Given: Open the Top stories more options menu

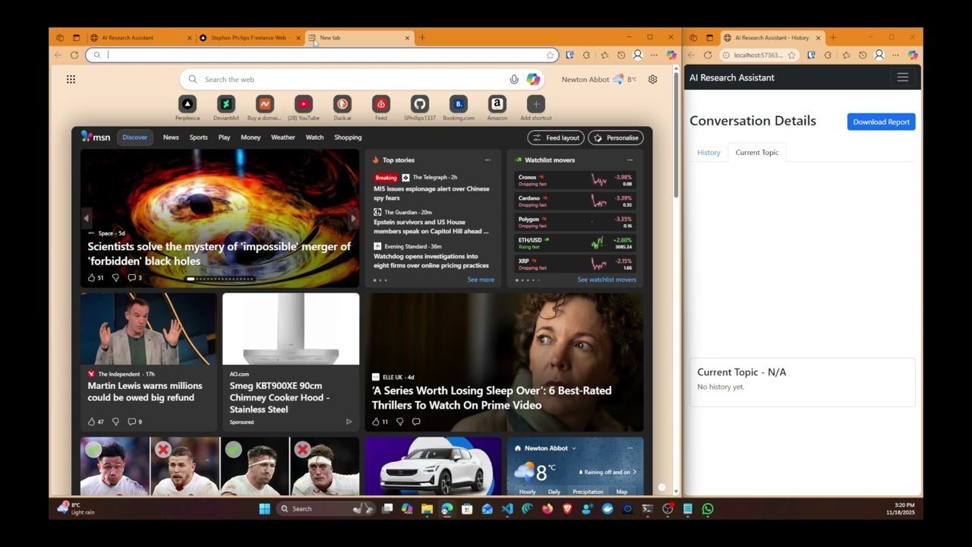Looking at the screenshot, I should (488, 160).
